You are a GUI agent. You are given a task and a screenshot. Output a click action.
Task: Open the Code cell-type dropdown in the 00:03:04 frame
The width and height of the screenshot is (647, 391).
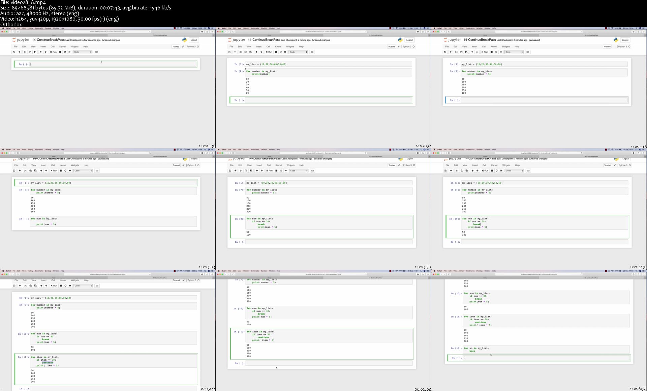[x=83, y=171]
